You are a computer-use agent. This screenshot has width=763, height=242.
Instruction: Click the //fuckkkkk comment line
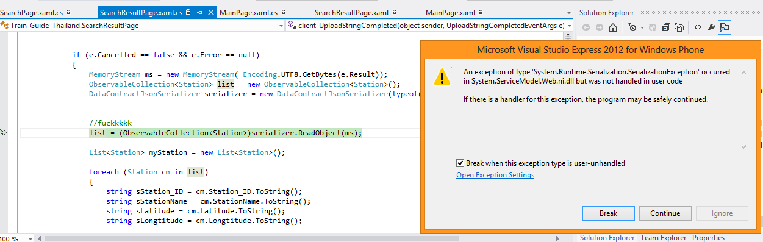[110, 123]
